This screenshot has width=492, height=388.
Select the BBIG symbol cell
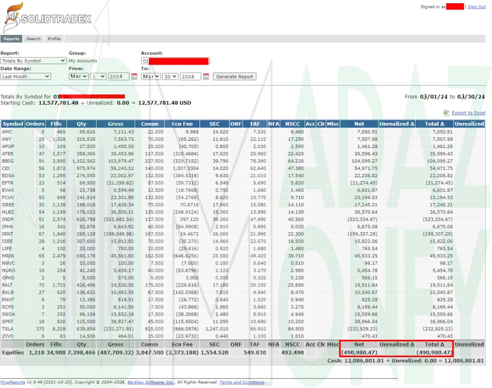coord(8,161)
